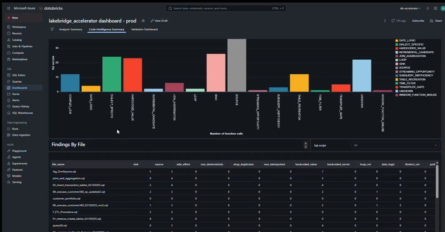Image resolution: width=445 pixels, height=232 pixels.
Task: Click the search data and notebooks field
Action: 225,8
